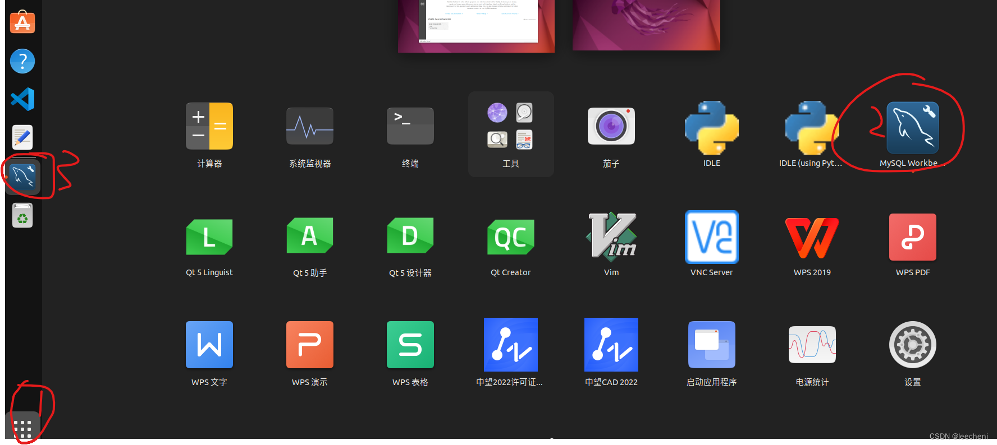Click the Show Applications grid button

point(22,428)
